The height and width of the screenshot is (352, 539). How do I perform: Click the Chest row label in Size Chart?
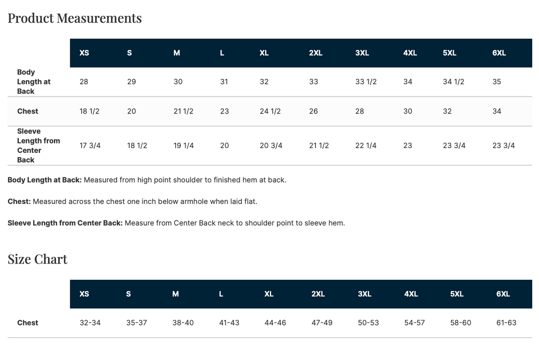pyautogui.click(x=27, y=322)
